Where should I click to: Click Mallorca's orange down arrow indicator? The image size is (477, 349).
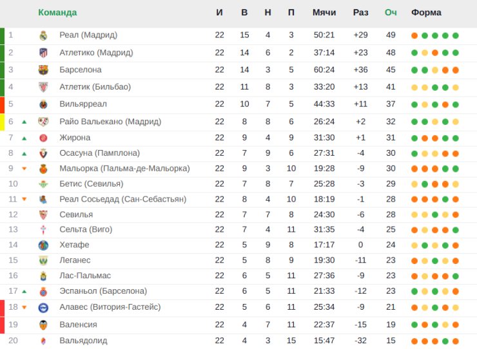coord(24,169)
